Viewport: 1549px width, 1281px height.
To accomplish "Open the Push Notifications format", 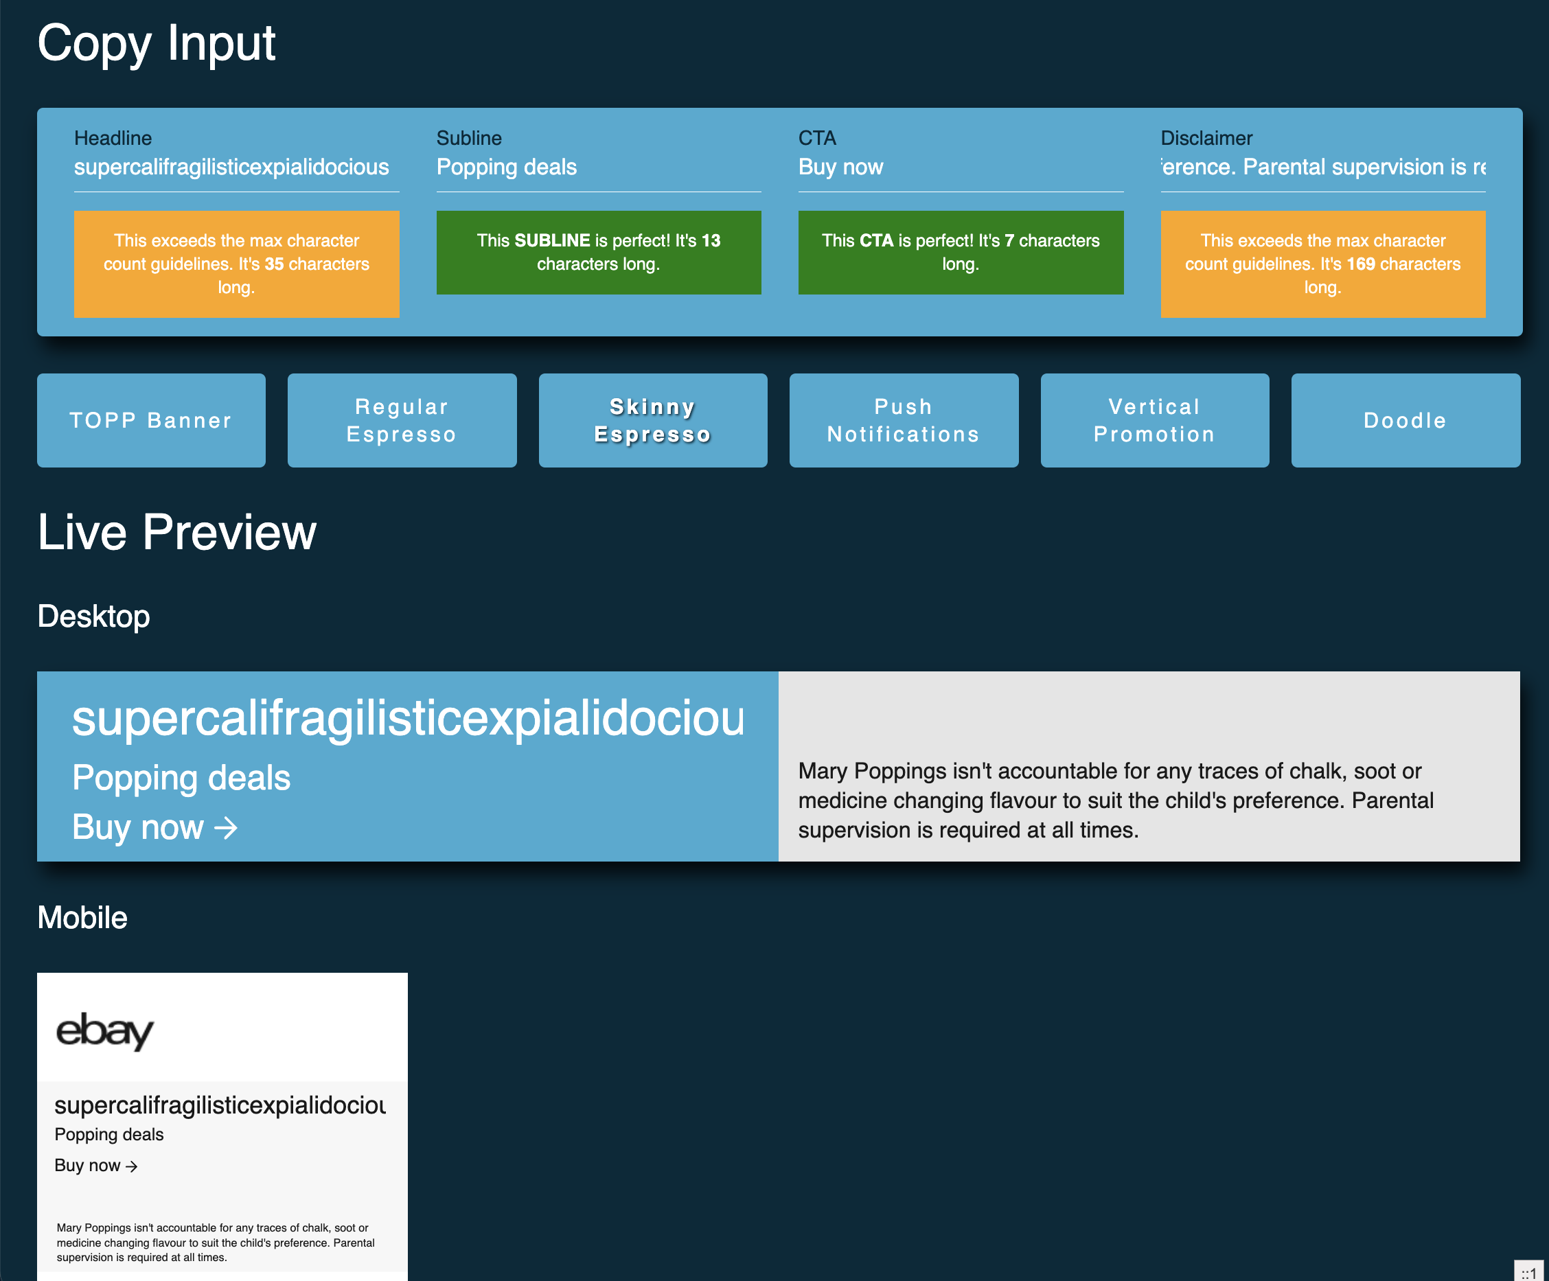I will click(x=904, y=420).
